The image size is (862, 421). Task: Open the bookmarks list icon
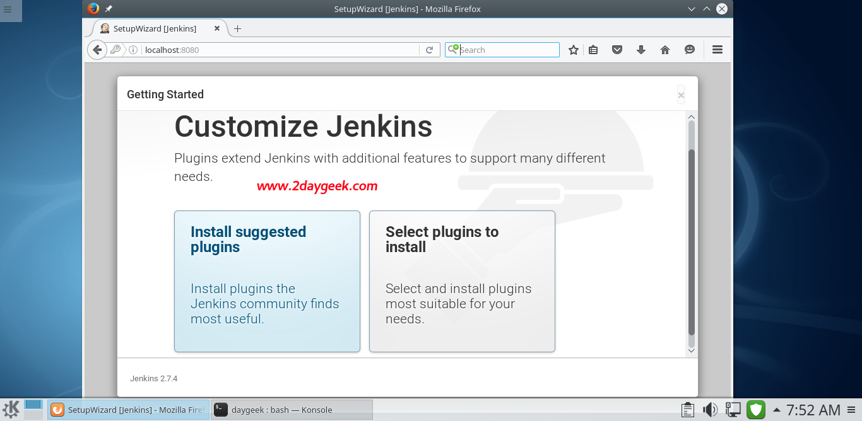pos(593,50)
